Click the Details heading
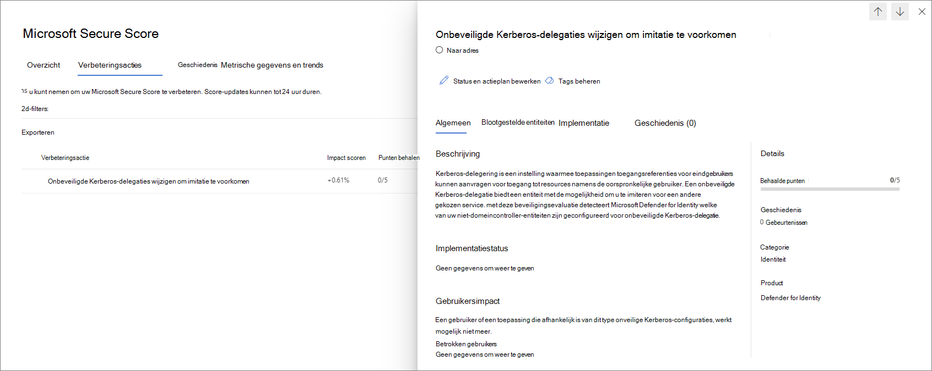 [772, 153]
